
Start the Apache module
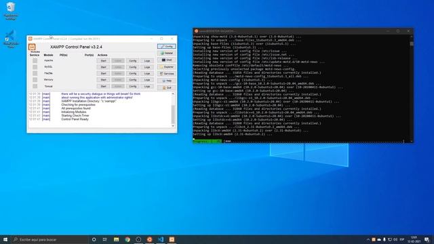click(103, 60)
